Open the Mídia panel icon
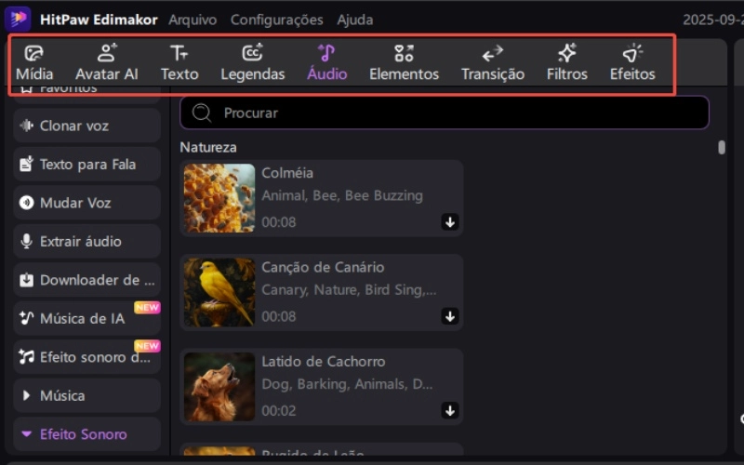744x465 pixels. tap(34, 63)
